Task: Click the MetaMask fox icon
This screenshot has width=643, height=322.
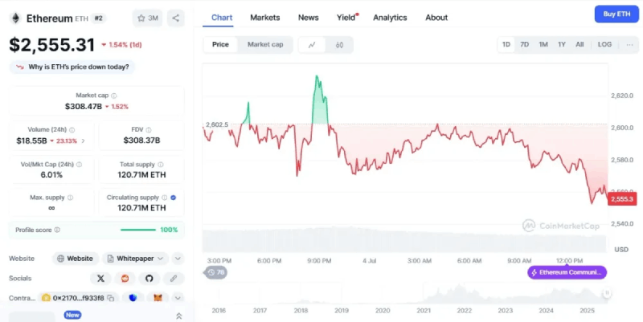Action: 158,299
